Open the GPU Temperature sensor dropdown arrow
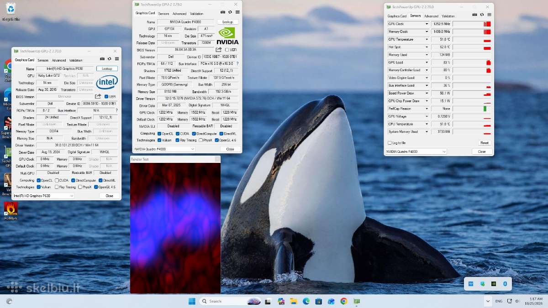The height and width of the screenshot is (308, 548). click(x=427, y=39)
